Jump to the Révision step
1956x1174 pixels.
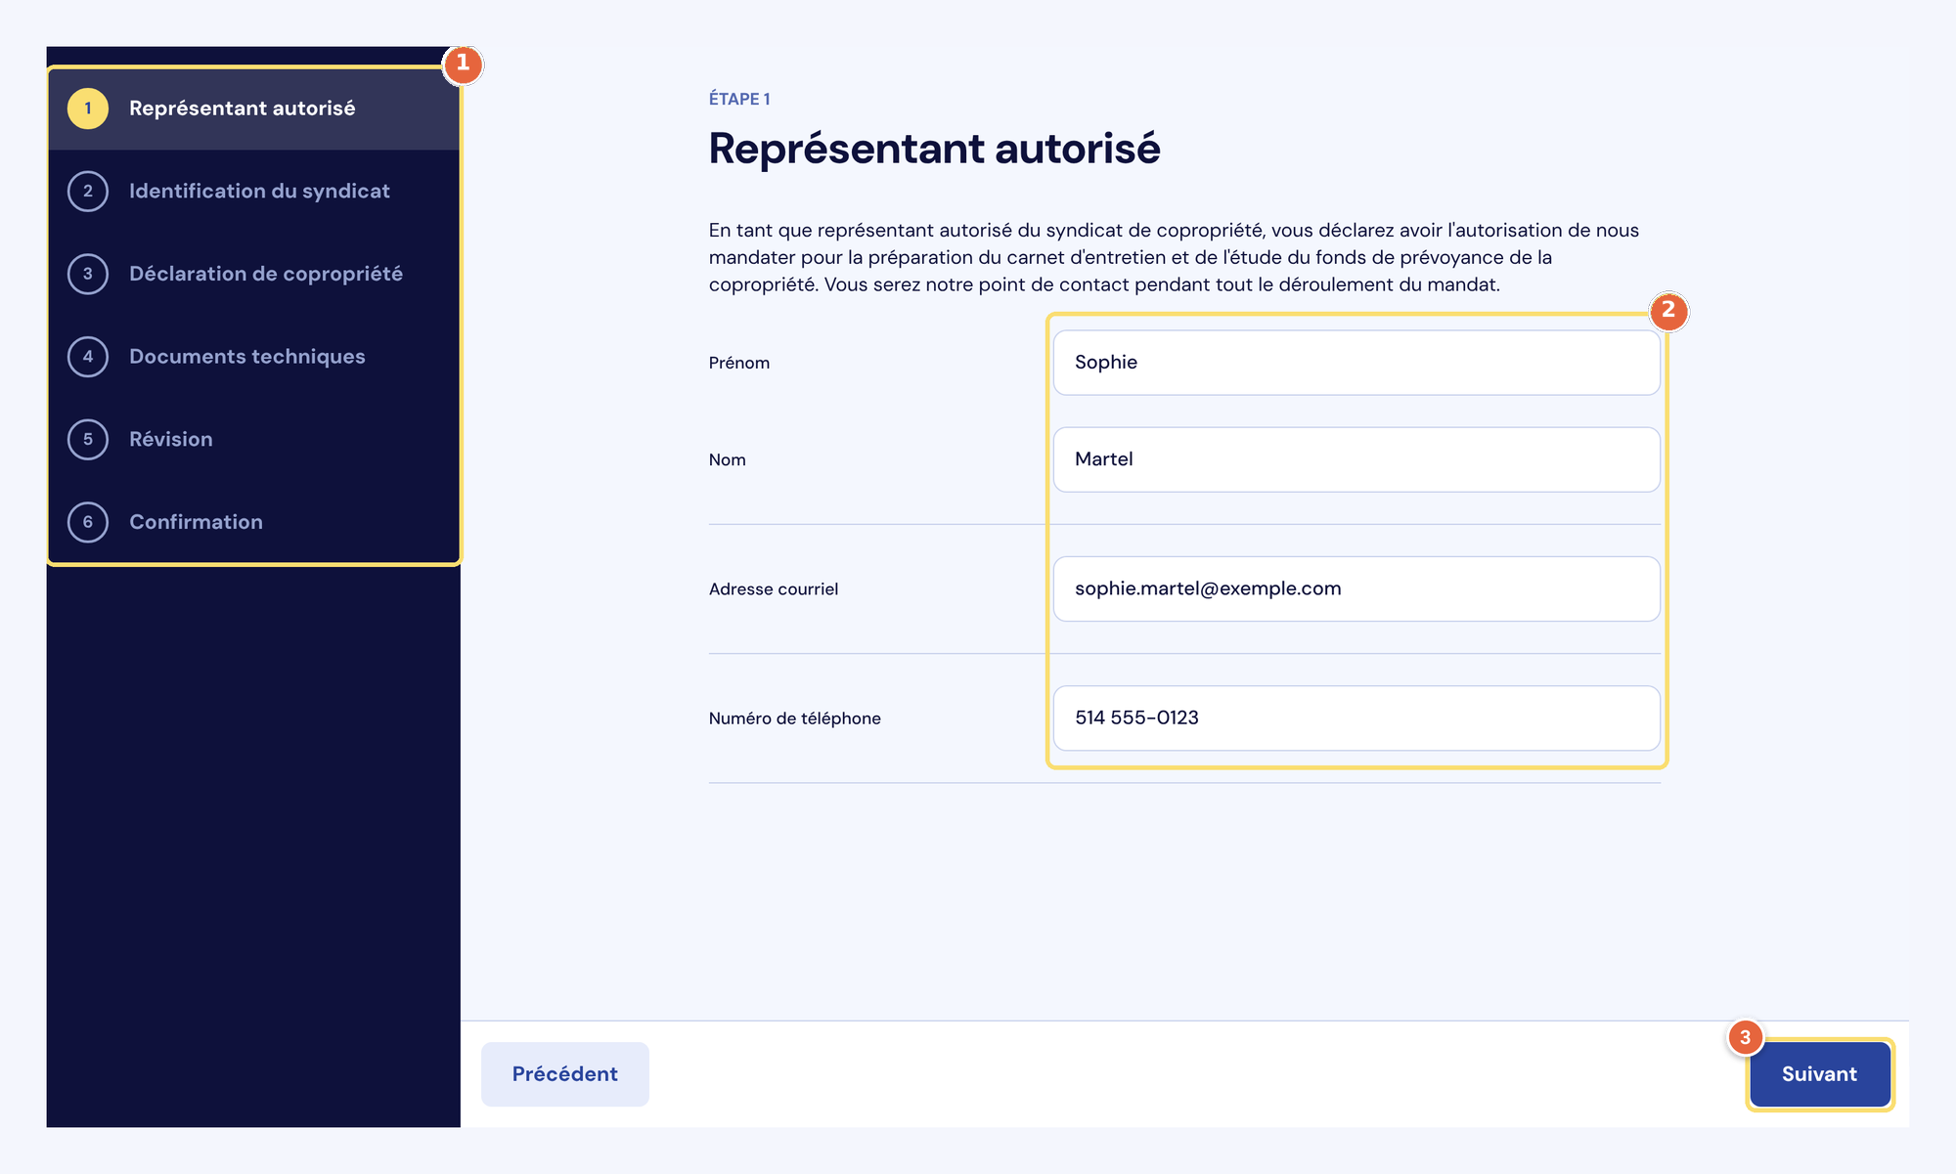[171, 440]
